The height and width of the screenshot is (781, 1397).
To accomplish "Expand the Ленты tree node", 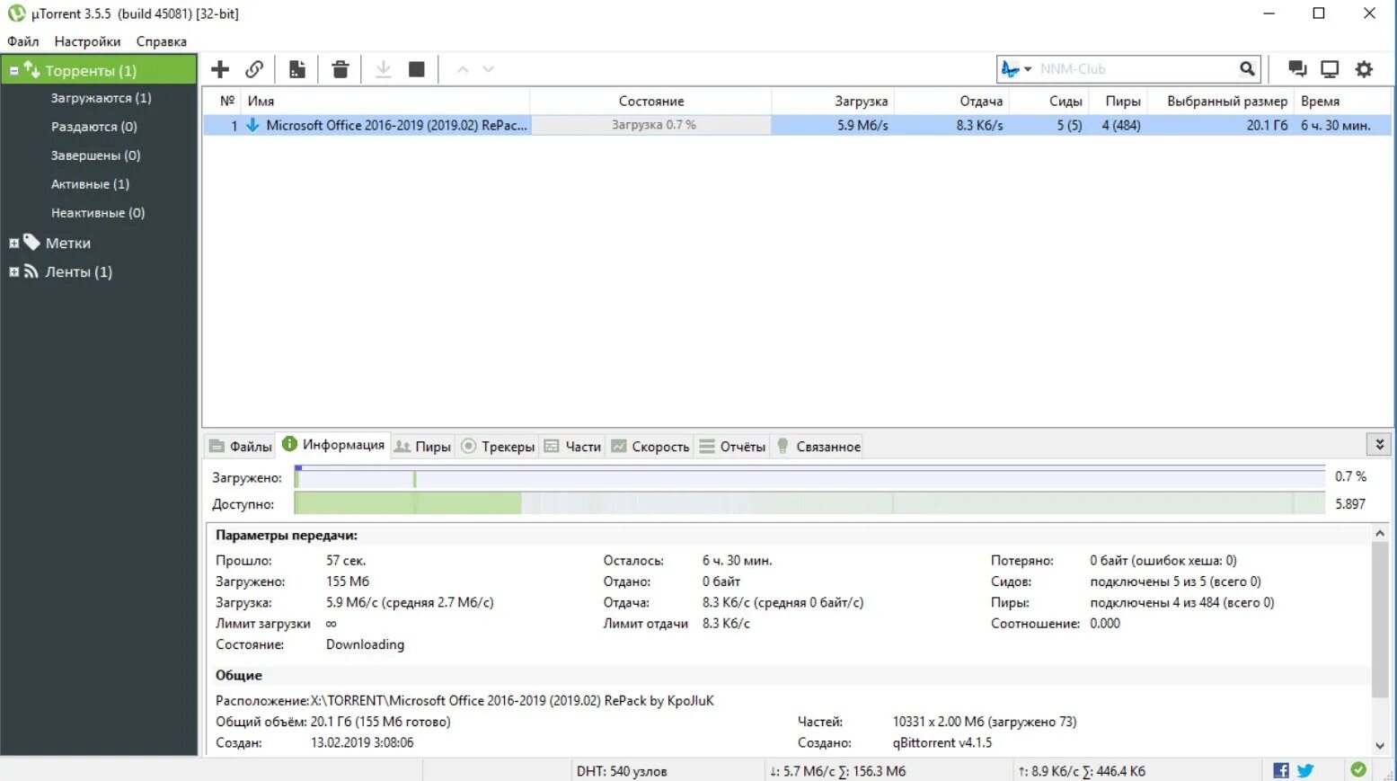I will (x=13, y=271).
